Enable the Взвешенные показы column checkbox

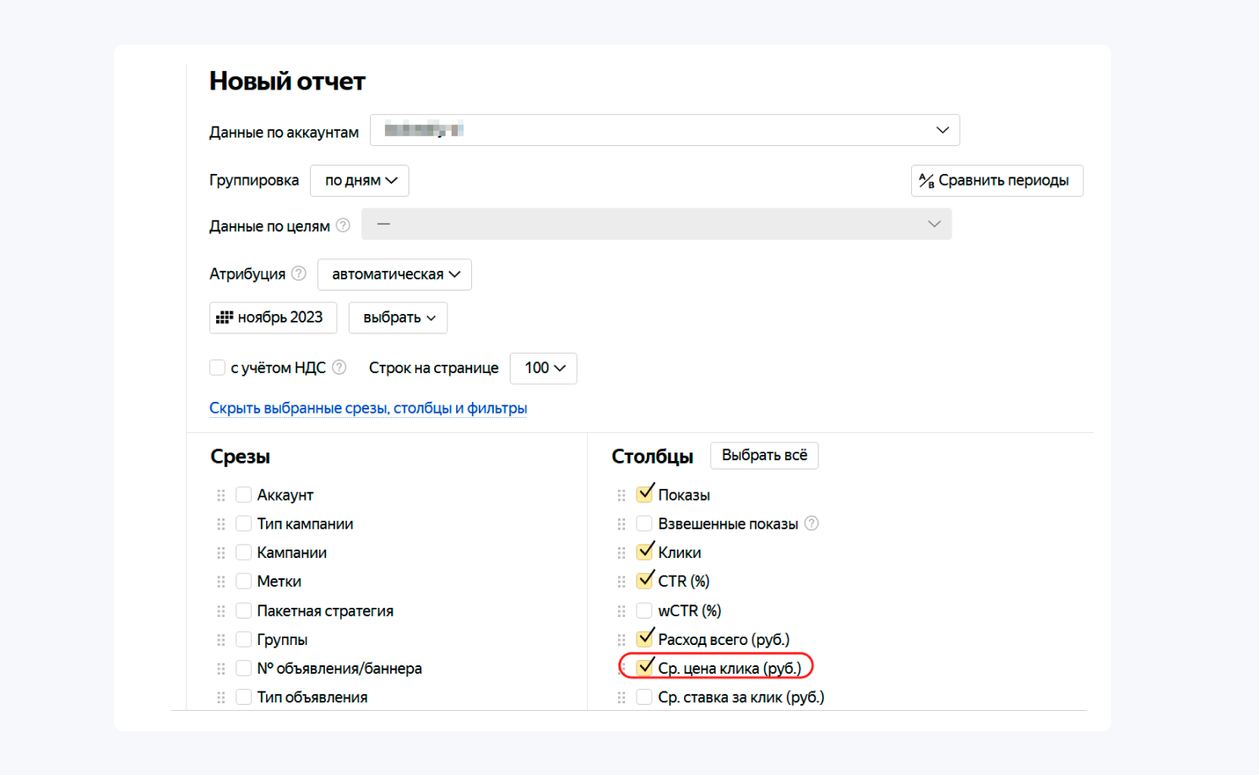click(x=644, y=523)
